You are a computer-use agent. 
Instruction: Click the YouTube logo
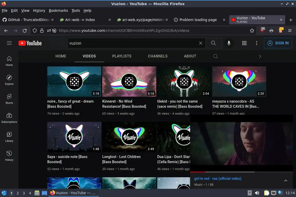tap(30, 43)
